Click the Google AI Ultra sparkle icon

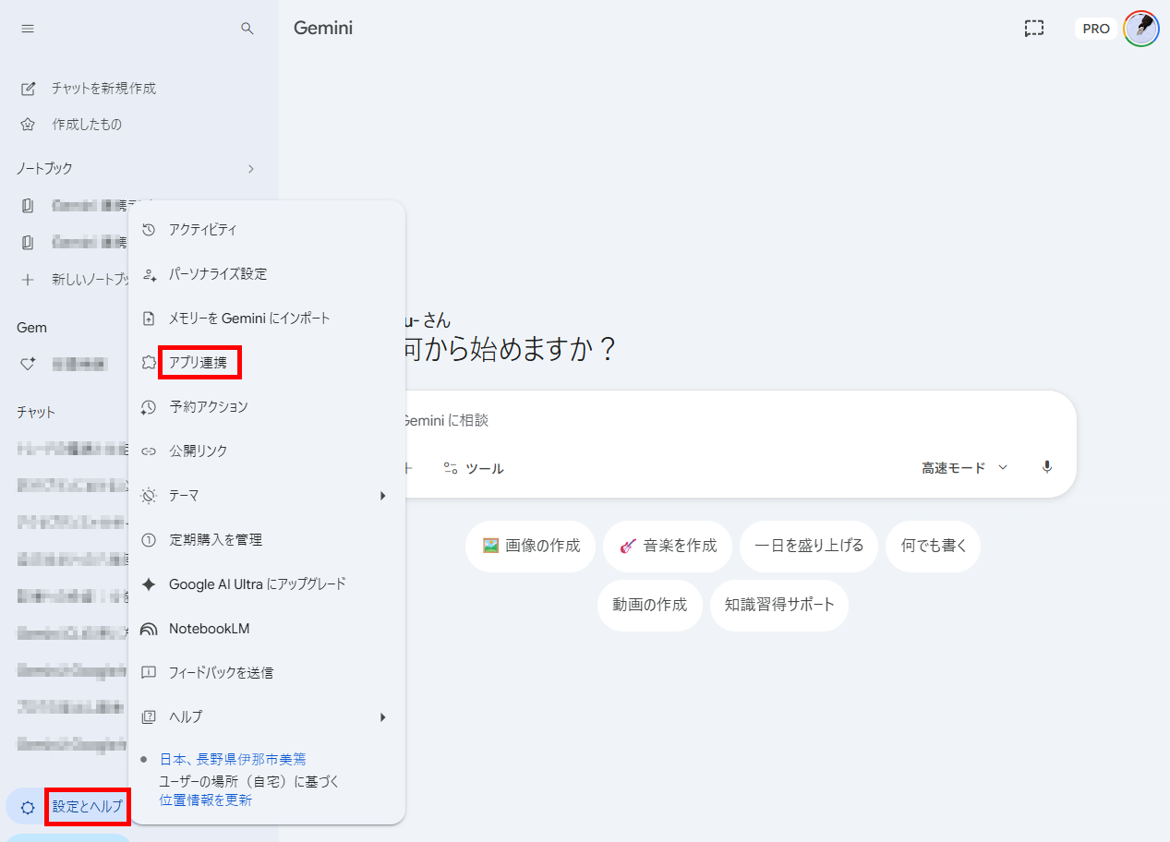pos(149,584)
